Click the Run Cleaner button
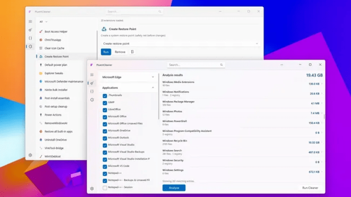Screen dimensions: 351x197 pos(310,188)
